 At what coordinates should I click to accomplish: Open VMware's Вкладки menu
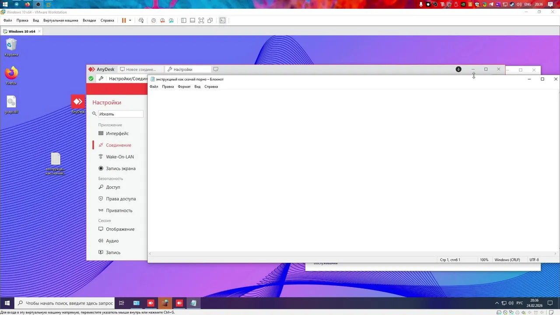(89, 20)
